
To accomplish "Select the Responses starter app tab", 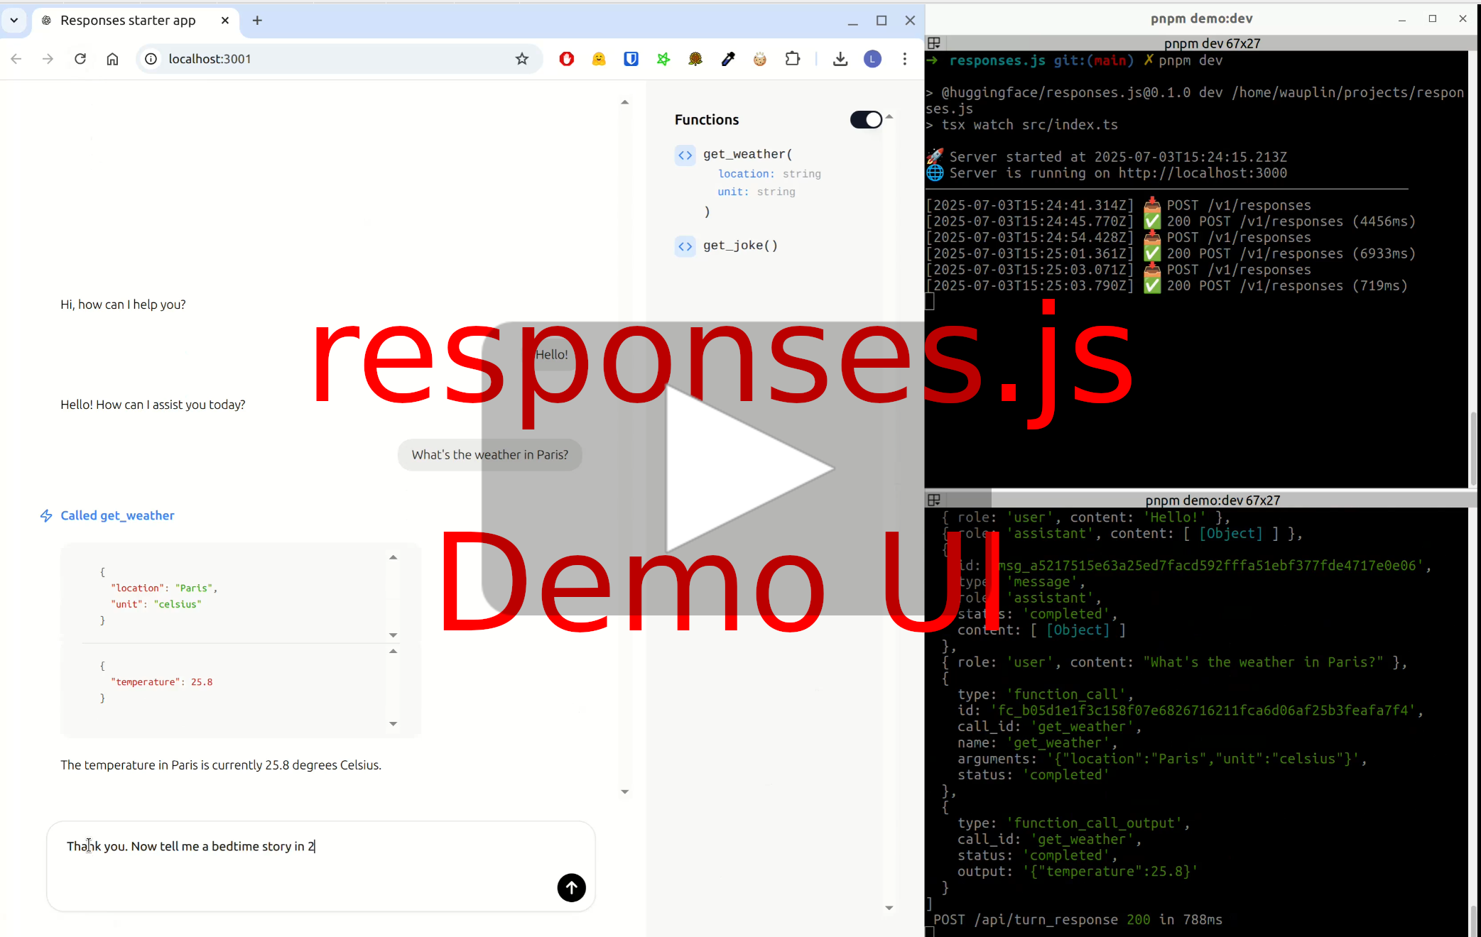I will coord(128,21).
